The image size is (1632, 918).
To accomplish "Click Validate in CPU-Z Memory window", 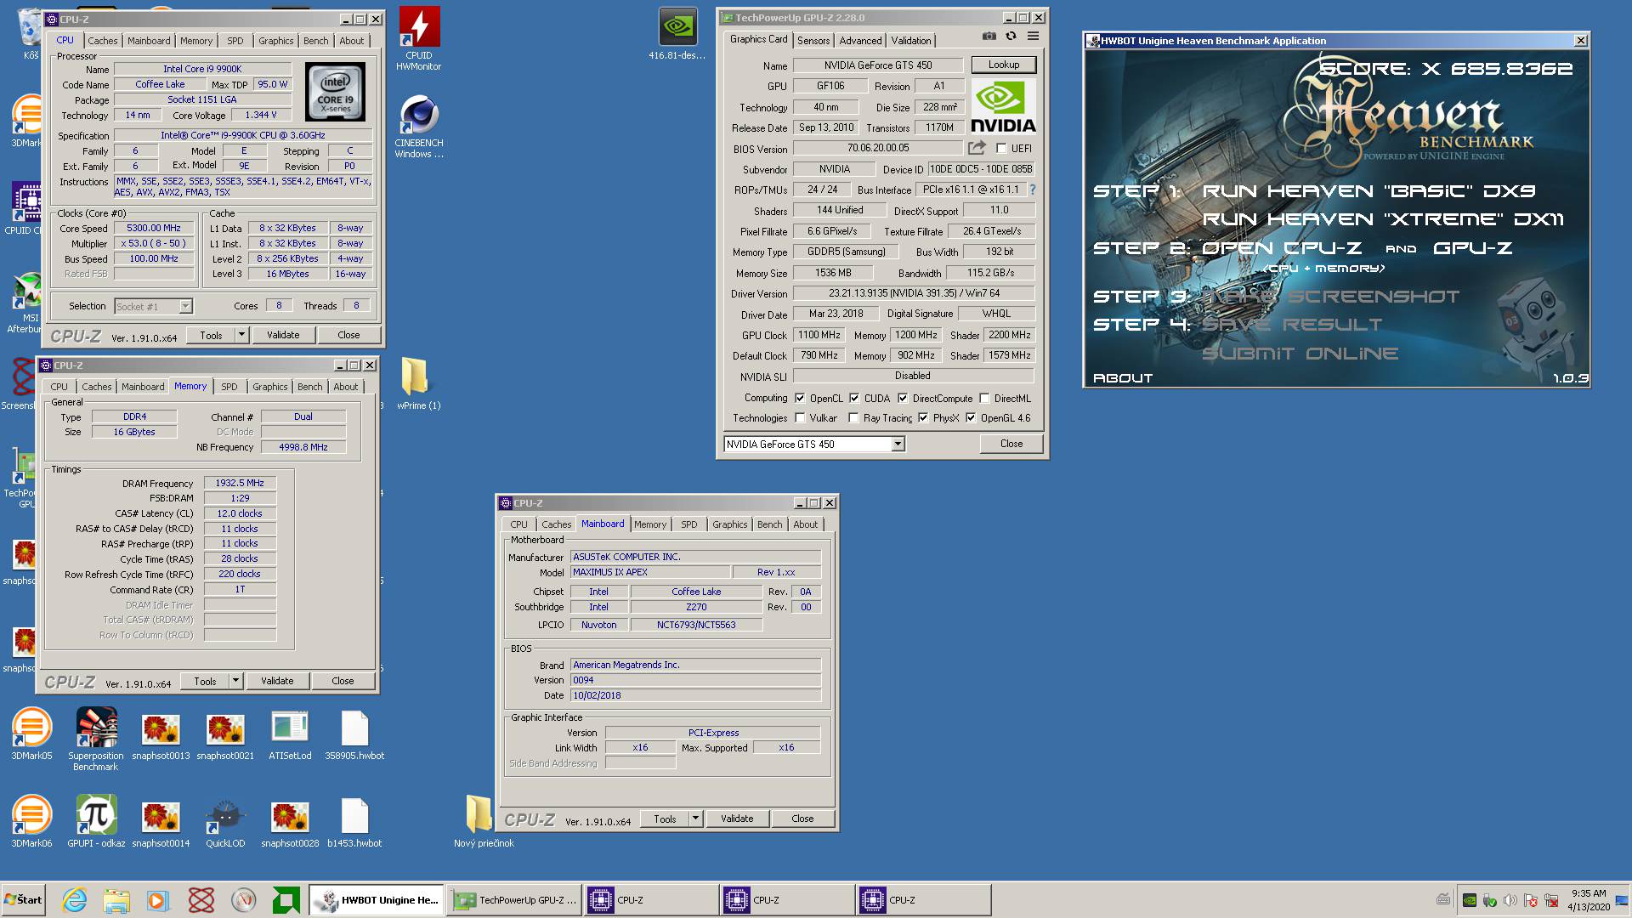I will 277,681.
